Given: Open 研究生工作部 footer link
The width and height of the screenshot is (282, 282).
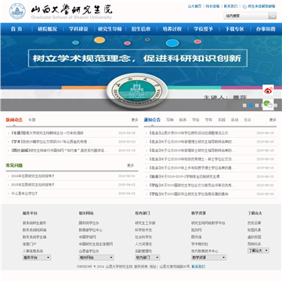Looking at the screenshot, I should click(x=145, y=223).
